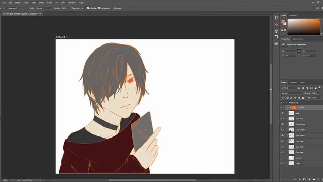
Task: Open the Foreground fill source dropdown
Action: tap(13, 8)
